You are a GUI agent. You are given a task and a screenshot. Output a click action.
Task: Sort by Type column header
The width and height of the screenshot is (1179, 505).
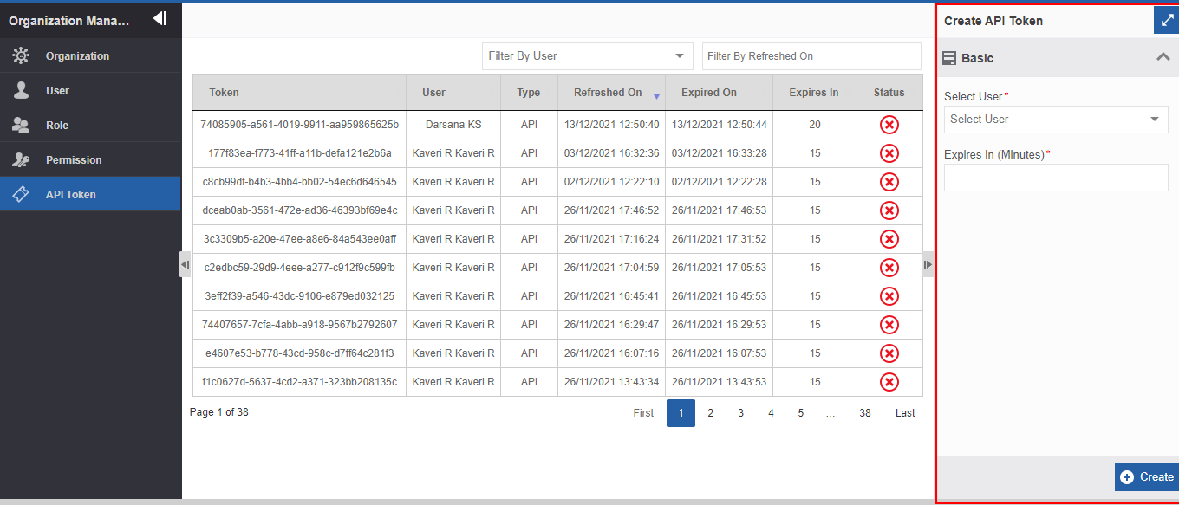tap(529, 93)
